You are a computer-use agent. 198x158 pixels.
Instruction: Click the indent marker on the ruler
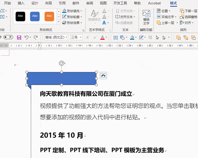click(39, 46)
